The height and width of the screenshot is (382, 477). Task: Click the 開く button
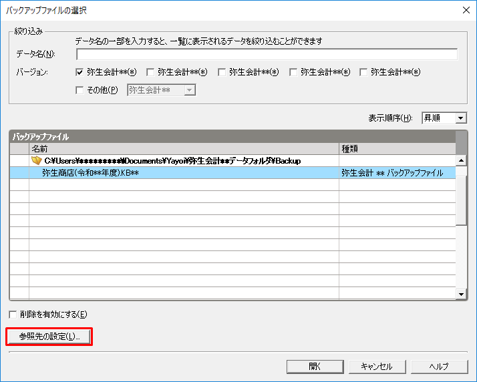point(315,367)
